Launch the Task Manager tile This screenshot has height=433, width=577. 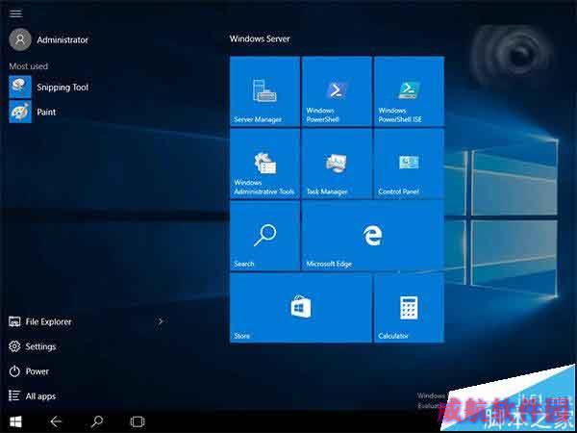pos(337,164)
